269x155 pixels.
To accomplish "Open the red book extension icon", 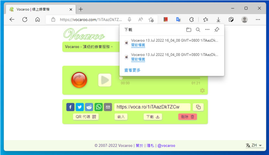I will tap(166, 19).
